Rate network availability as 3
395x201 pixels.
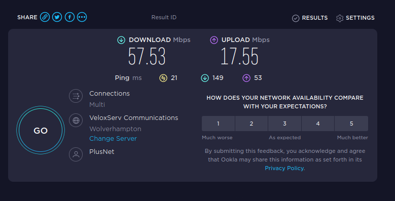284,124
